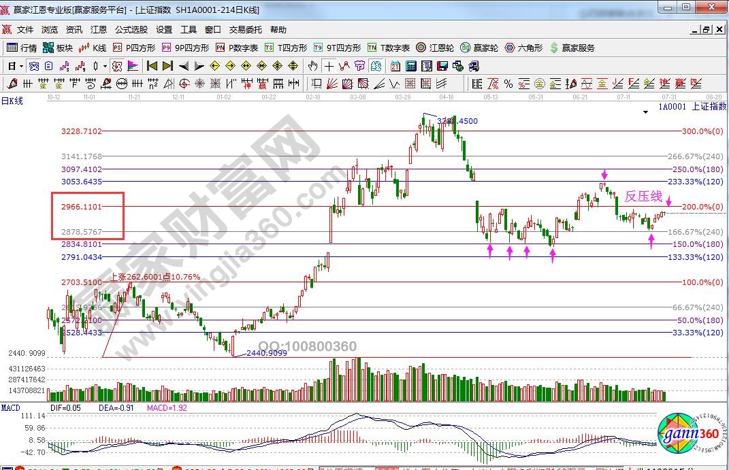Open the 公式选股 menu
This screenshot has height=470, width=729.
point(131,30)
